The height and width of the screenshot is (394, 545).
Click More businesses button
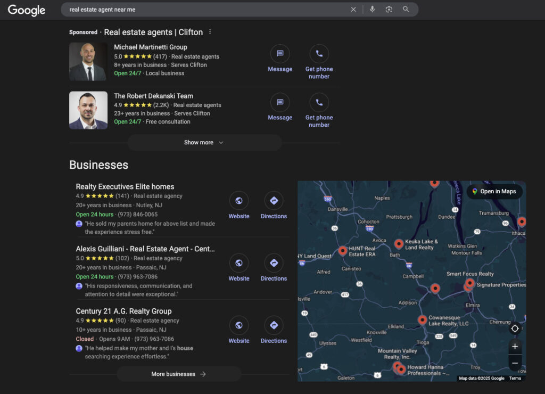click(179, 374)
